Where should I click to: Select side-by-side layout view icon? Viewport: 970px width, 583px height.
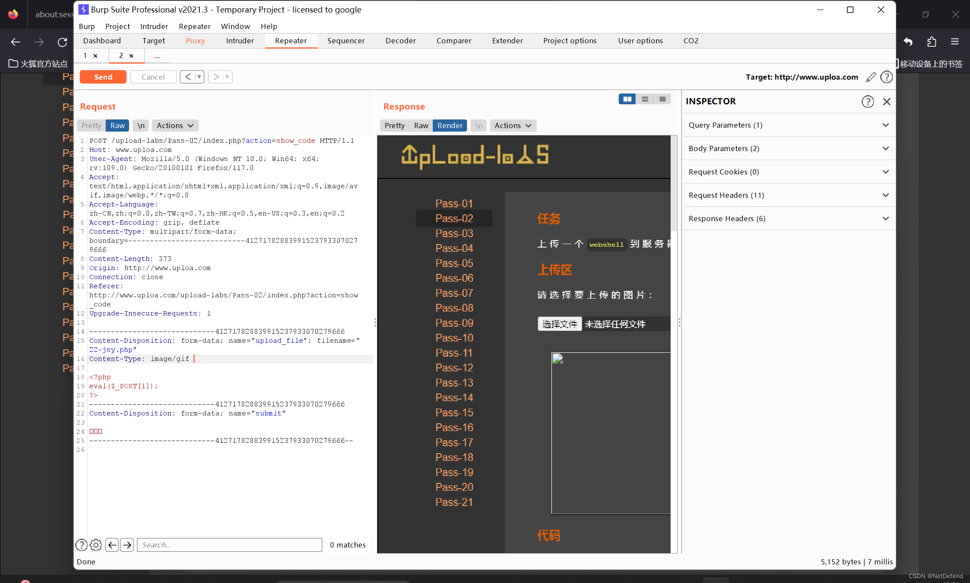627,99
